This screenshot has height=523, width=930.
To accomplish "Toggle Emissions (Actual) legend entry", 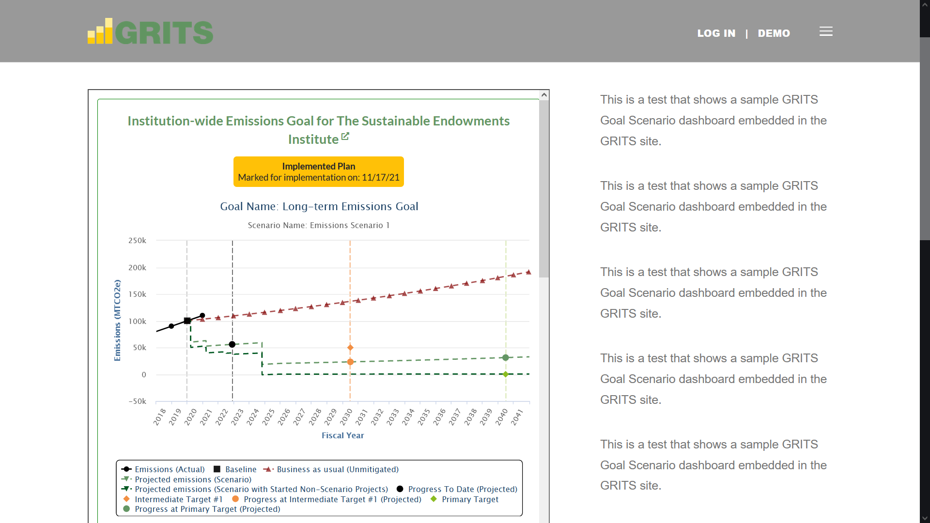I will click(163, 469).
